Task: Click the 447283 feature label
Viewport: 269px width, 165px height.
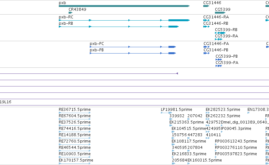Action: (x=195, y=135)
